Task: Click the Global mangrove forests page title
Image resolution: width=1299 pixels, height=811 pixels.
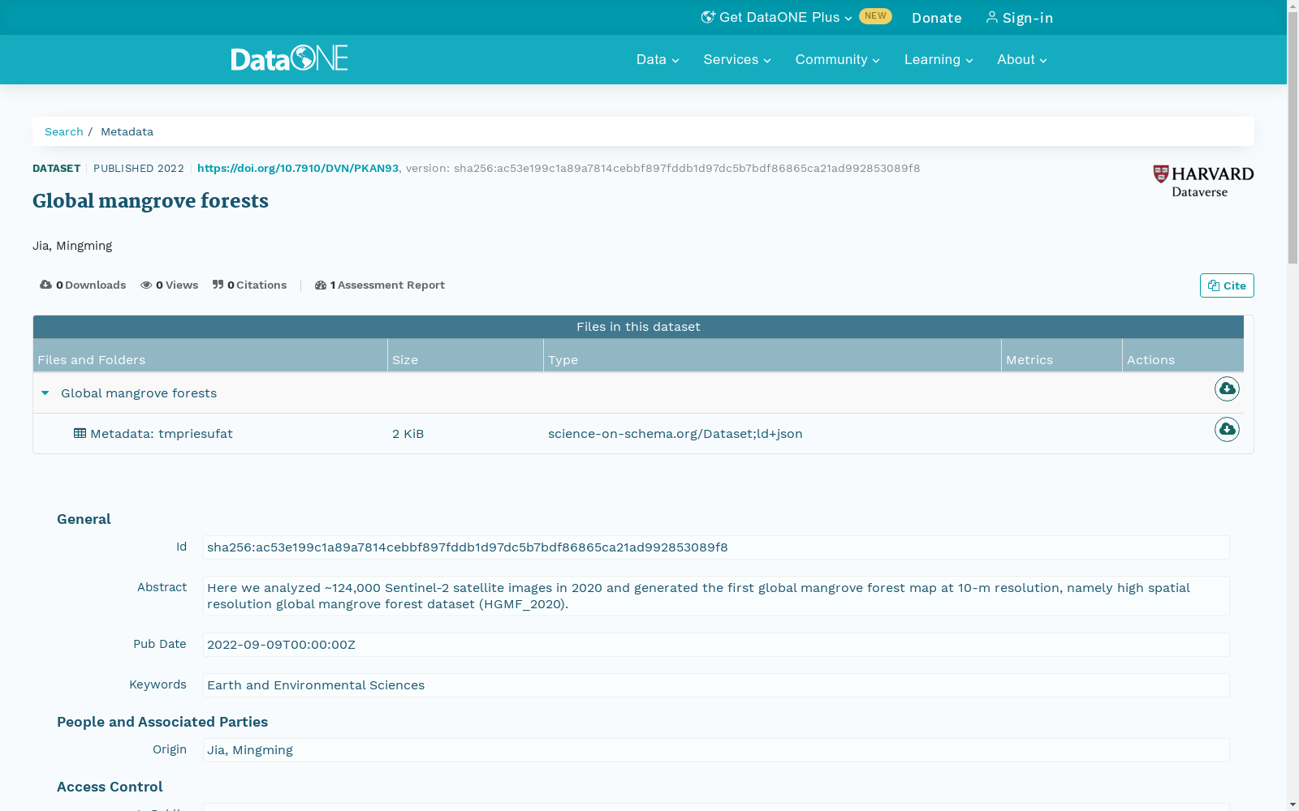Action: pos(150,201)
